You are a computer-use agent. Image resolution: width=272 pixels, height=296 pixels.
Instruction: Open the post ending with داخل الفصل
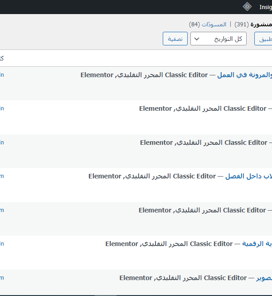pos(248,176)
